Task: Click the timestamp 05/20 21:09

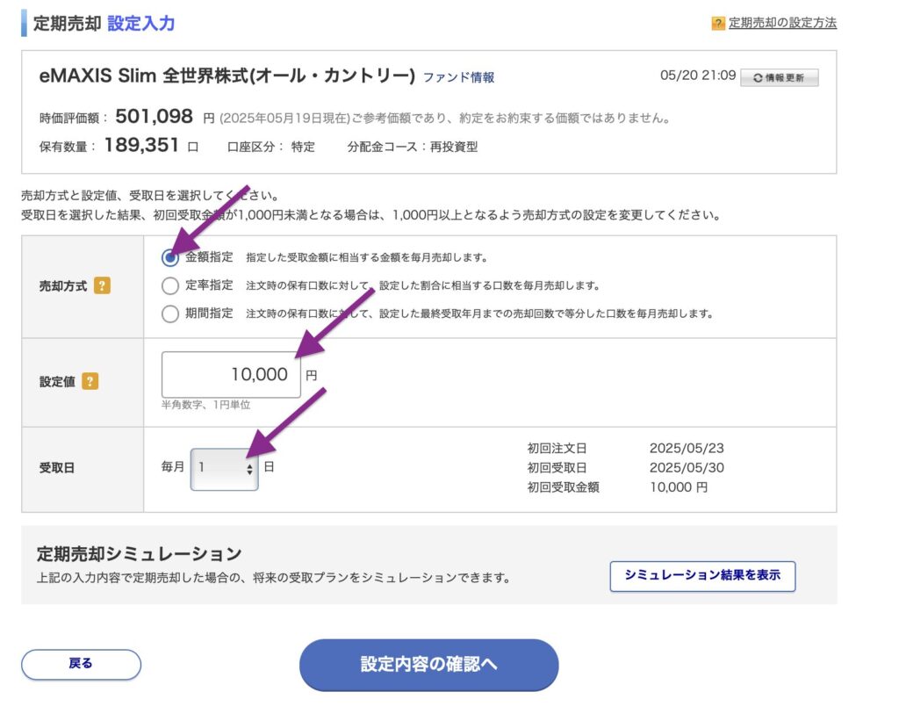Action: click(698, 76)
